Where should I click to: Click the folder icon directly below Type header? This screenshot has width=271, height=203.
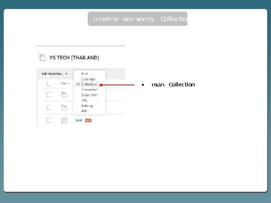64,95
